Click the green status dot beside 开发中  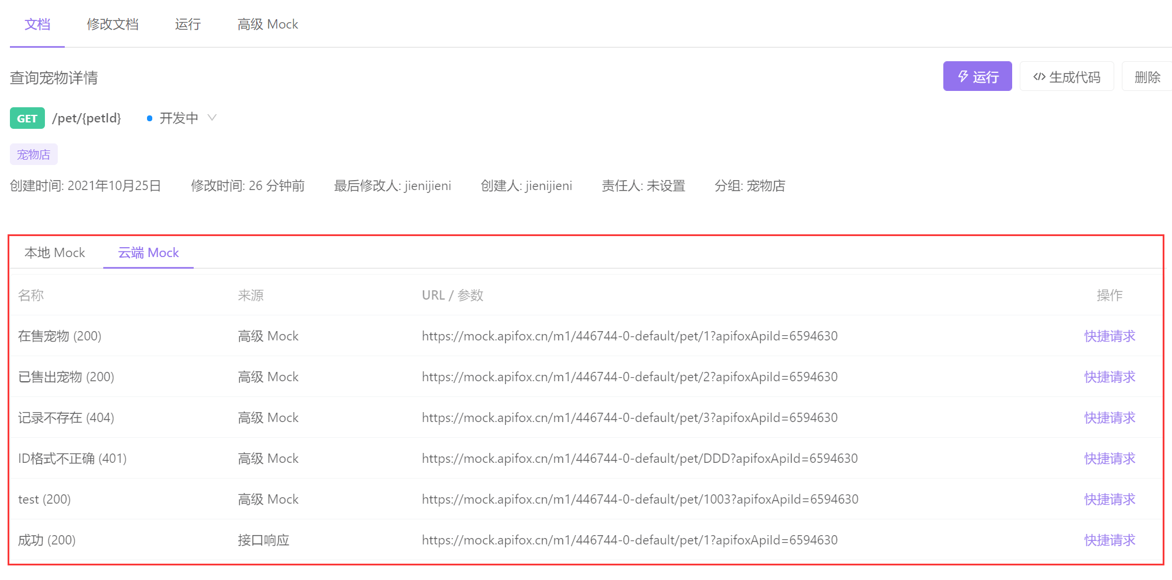pos(149,118)
